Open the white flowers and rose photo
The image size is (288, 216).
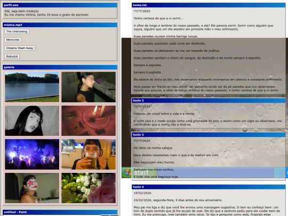point(89,188)
